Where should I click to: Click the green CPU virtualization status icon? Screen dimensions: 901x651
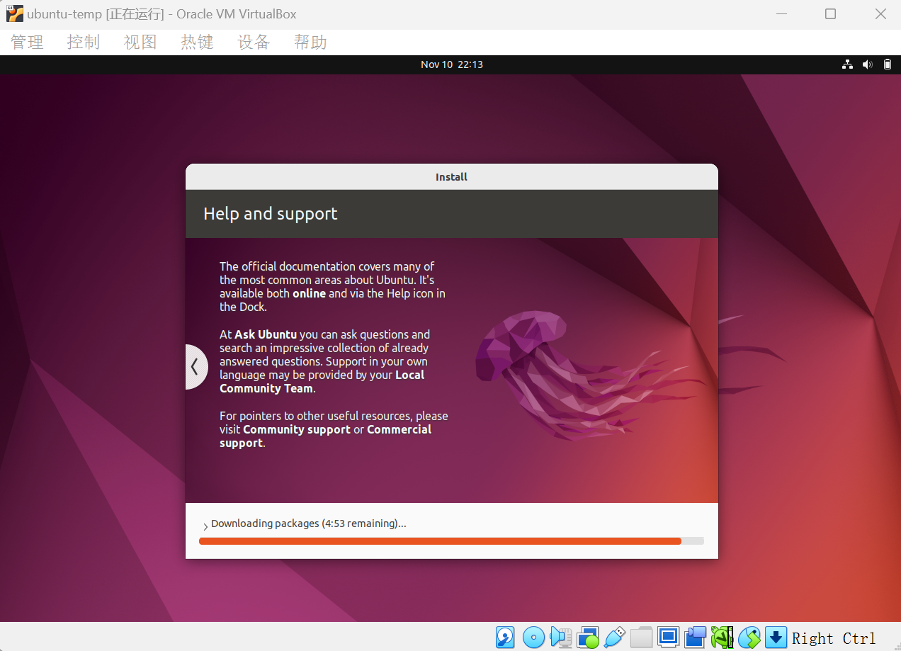pos(722,637)
